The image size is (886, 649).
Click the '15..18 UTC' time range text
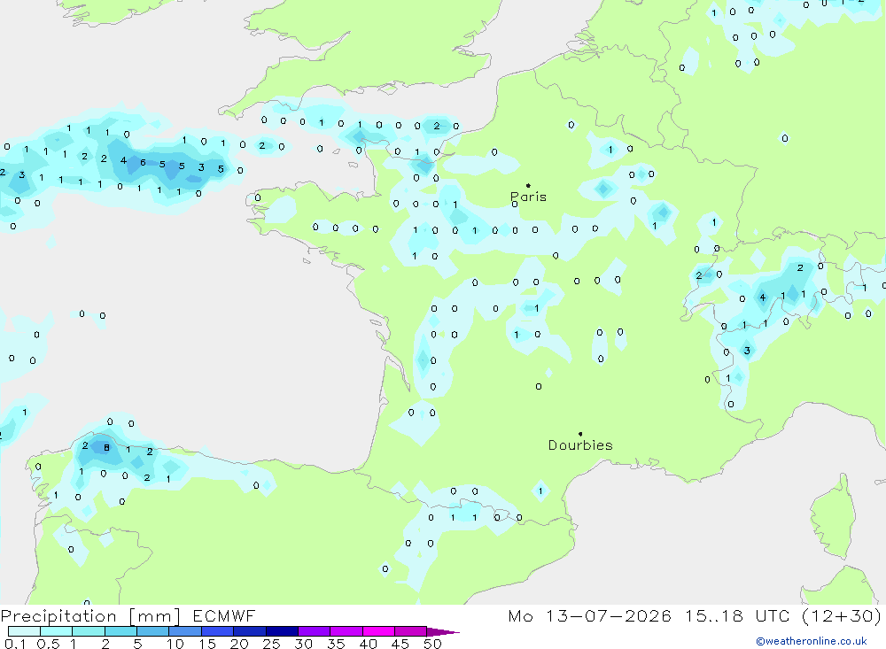click(737, 616)
